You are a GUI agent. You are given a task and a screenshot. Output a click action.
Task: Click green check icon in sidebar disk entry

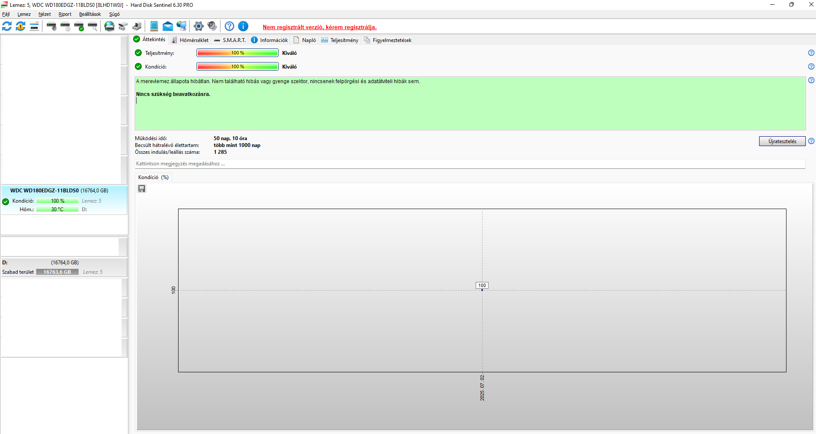point(6,202)
